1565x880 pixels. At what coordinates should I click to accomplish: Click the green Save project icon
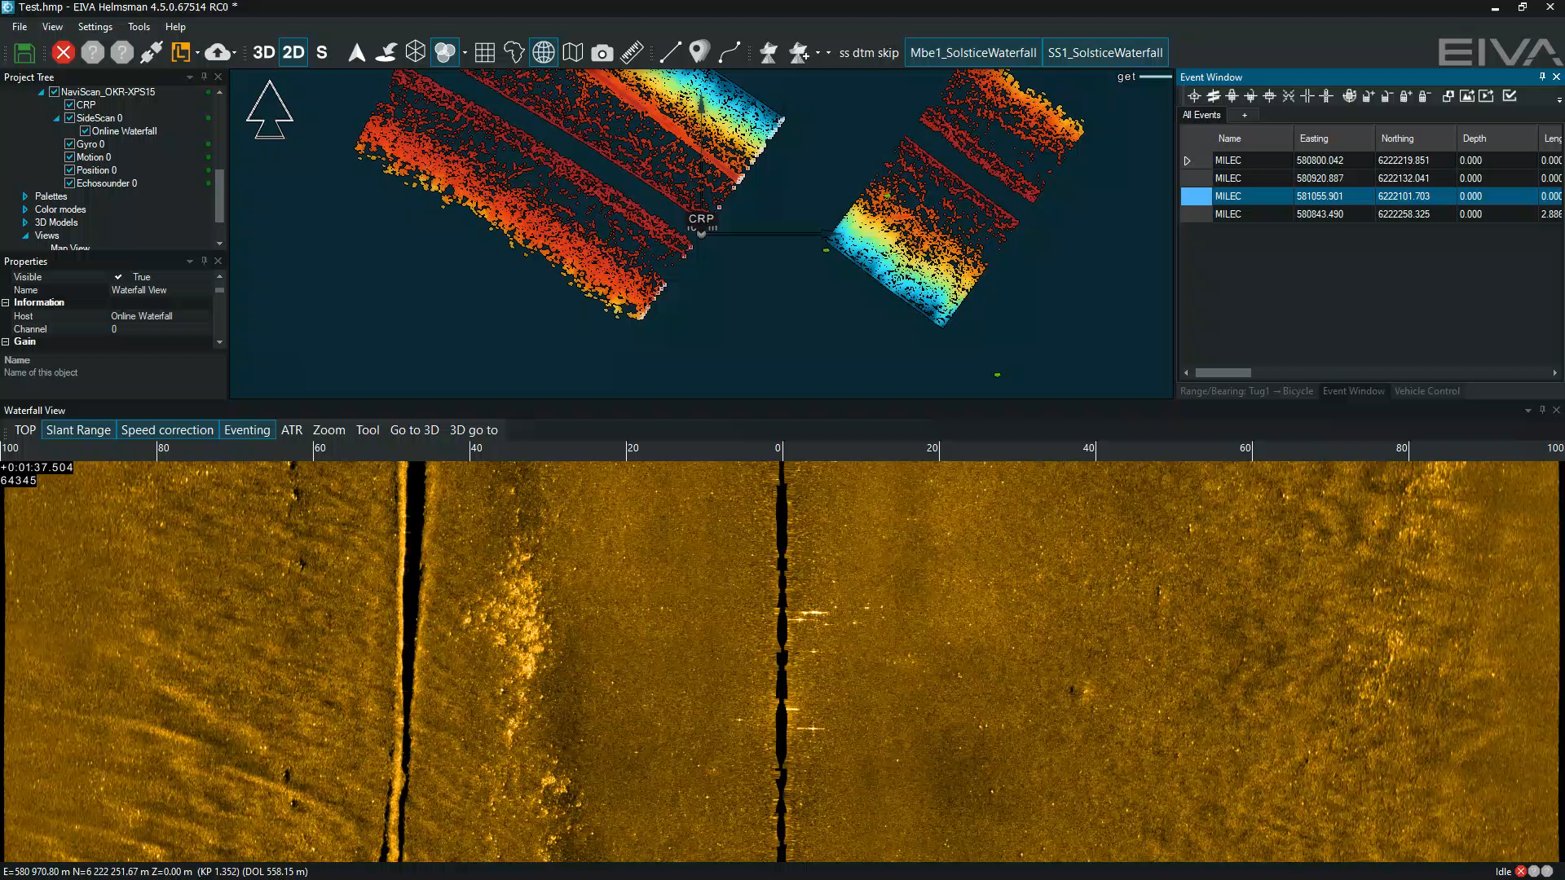[24, 53]
